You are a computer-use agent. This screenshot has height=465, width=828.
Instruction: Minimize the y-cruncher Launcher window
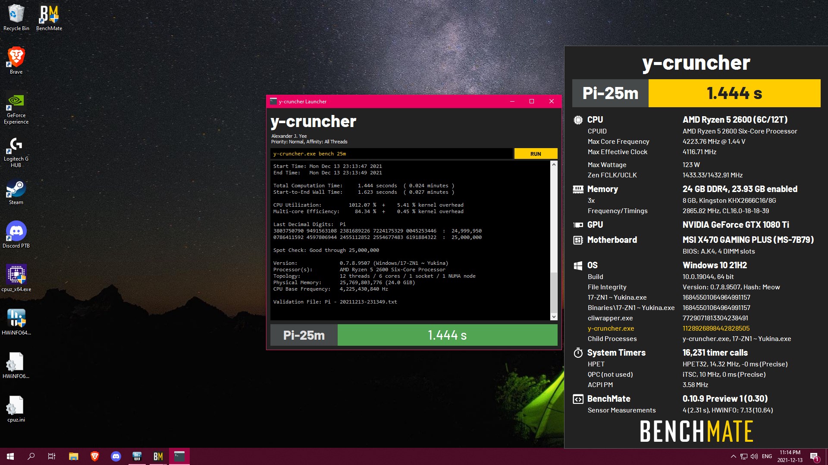(512, 101)
